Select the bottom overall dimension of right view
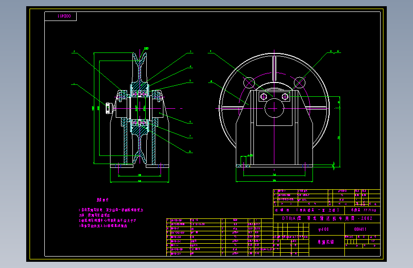 (x=274, y=181)
